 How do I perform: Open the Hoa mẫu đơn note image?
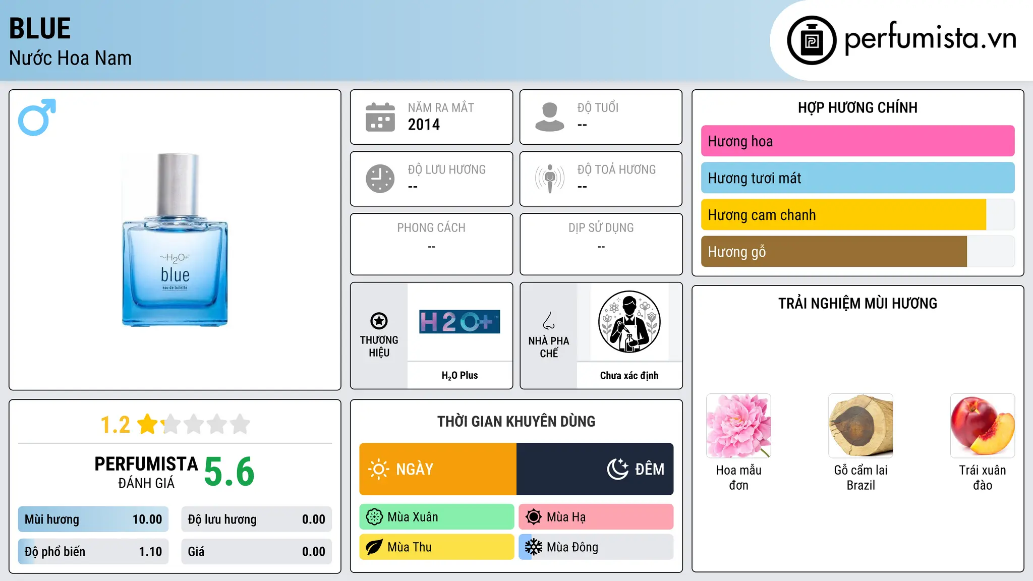tap(738, 426)
